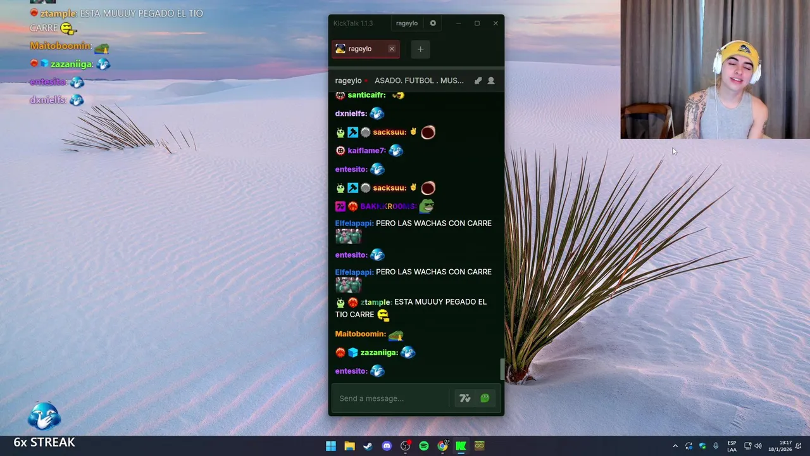This screenshot has height=456, width=810.
Task: Click santicaifr's emote in chat
Action: tap(398, 95)
